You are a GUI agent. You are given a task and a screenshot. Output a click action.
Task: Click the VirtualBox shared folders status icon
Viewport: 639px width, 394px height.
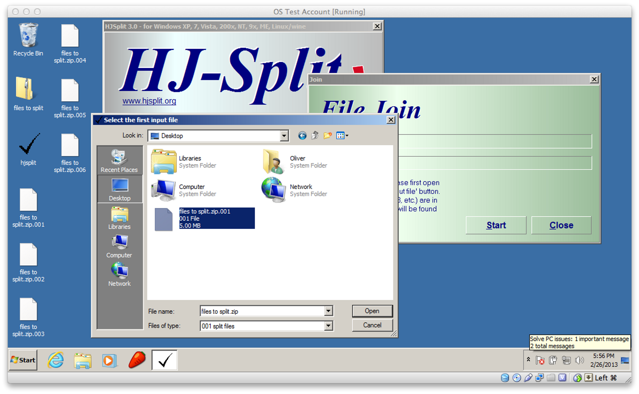551,378
